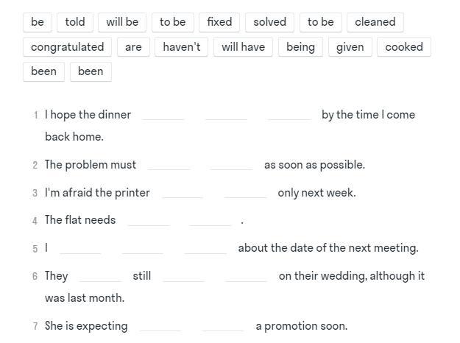Select the 'given' word tile

350,46
